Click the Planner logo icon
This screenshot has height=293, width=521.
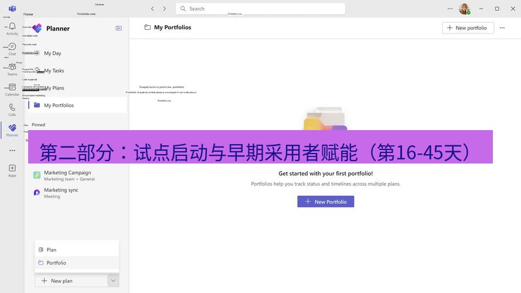point(37,28)
